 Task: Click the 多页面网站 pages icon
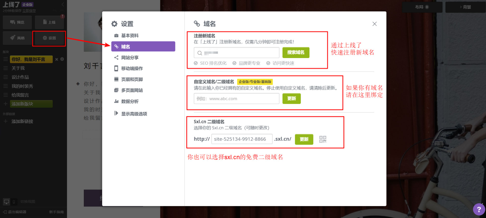pyautogui.click(x=116, y=90)
